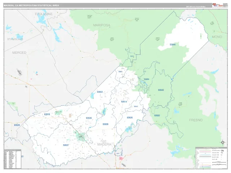
Task: Click the MarketMaps logo in the header
Action: click(217, 5)
